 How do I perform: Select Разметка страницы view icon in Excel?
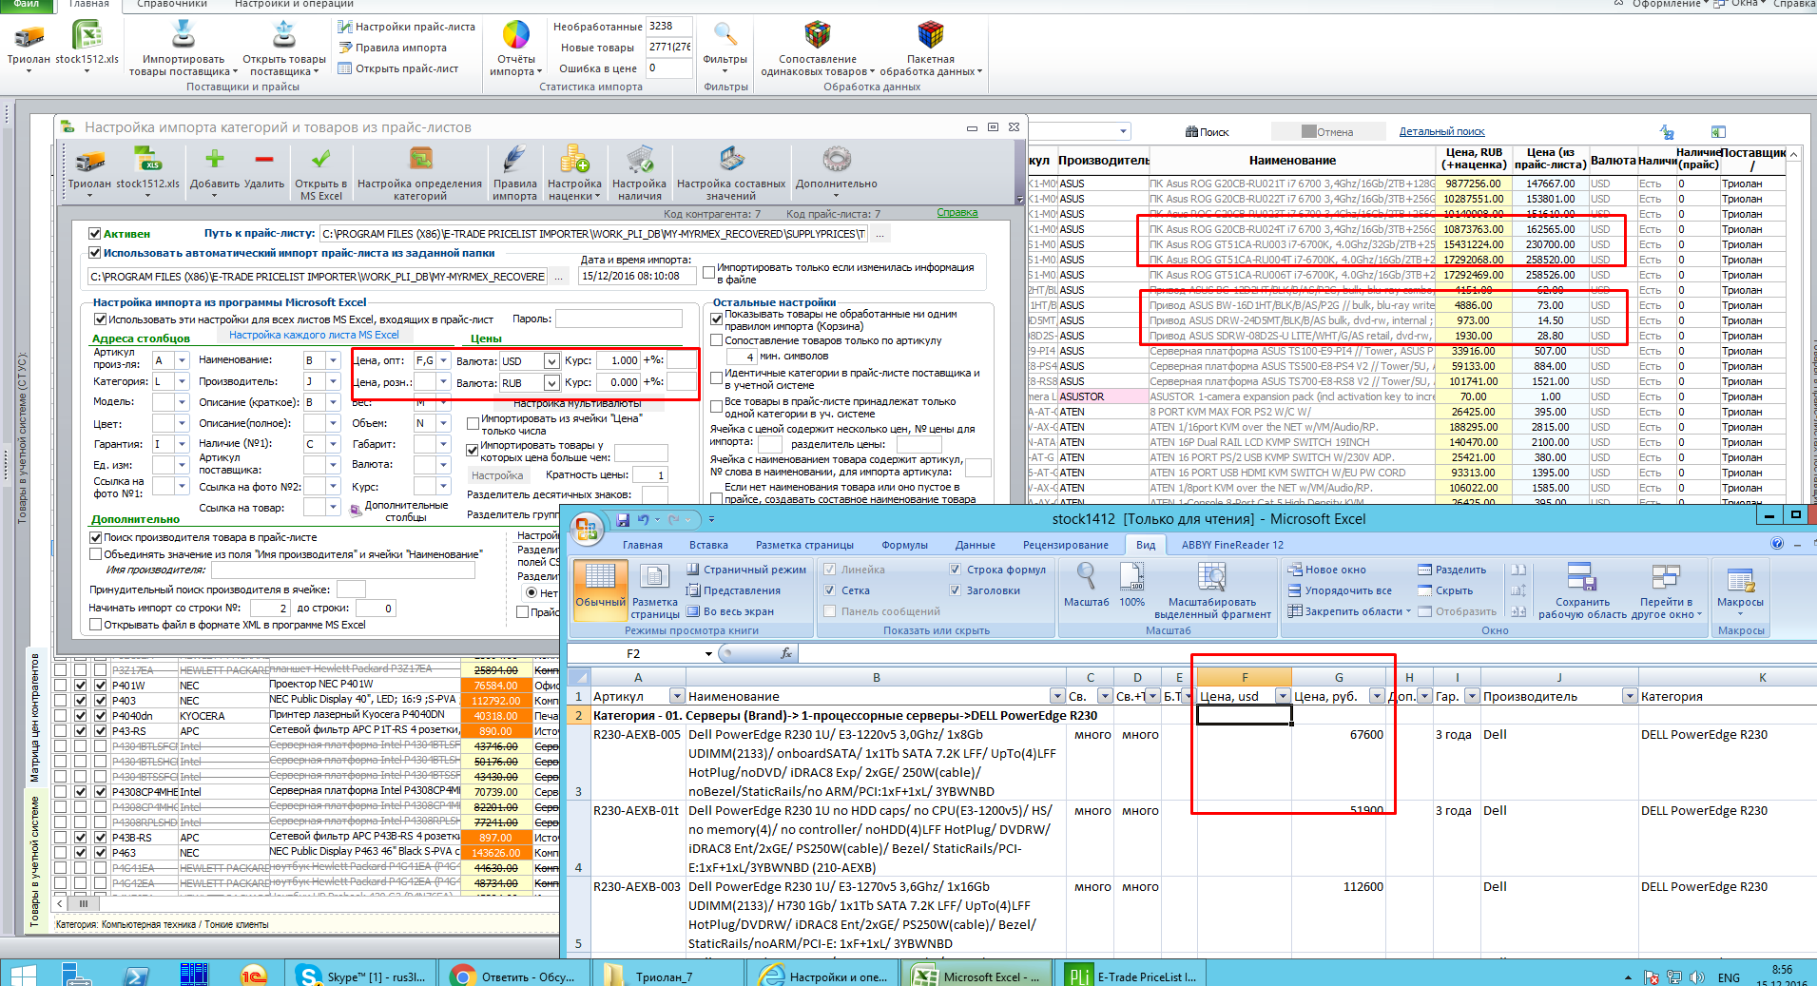click(654, 590)
